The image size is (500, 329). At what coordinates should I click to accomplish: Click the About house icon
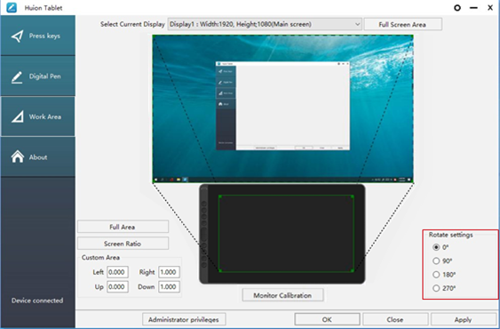(x=18, y=156)
